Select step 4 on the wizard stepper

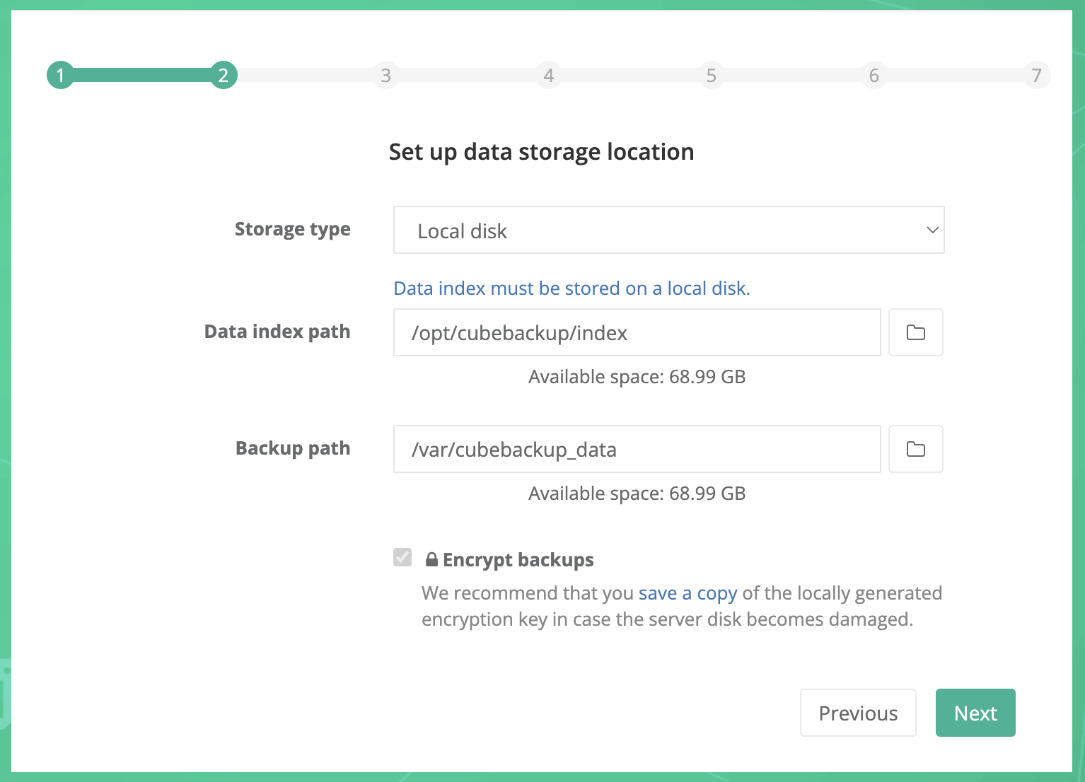548,74
